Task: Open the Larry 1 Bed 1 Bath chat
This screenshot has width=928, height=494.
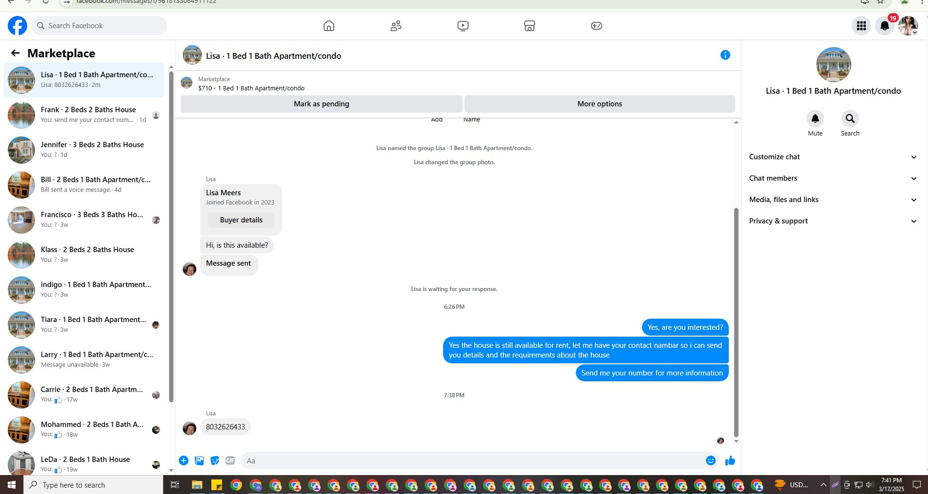Action: pyautogui.click(x=84, y=360)
